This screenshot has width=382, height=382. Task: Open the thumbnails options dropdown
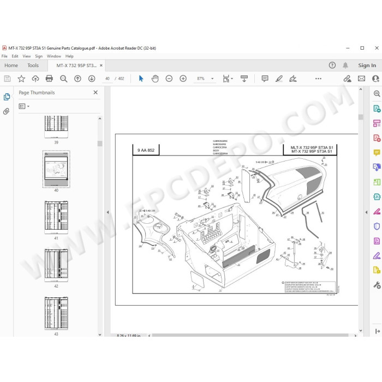tap(24, 106)
